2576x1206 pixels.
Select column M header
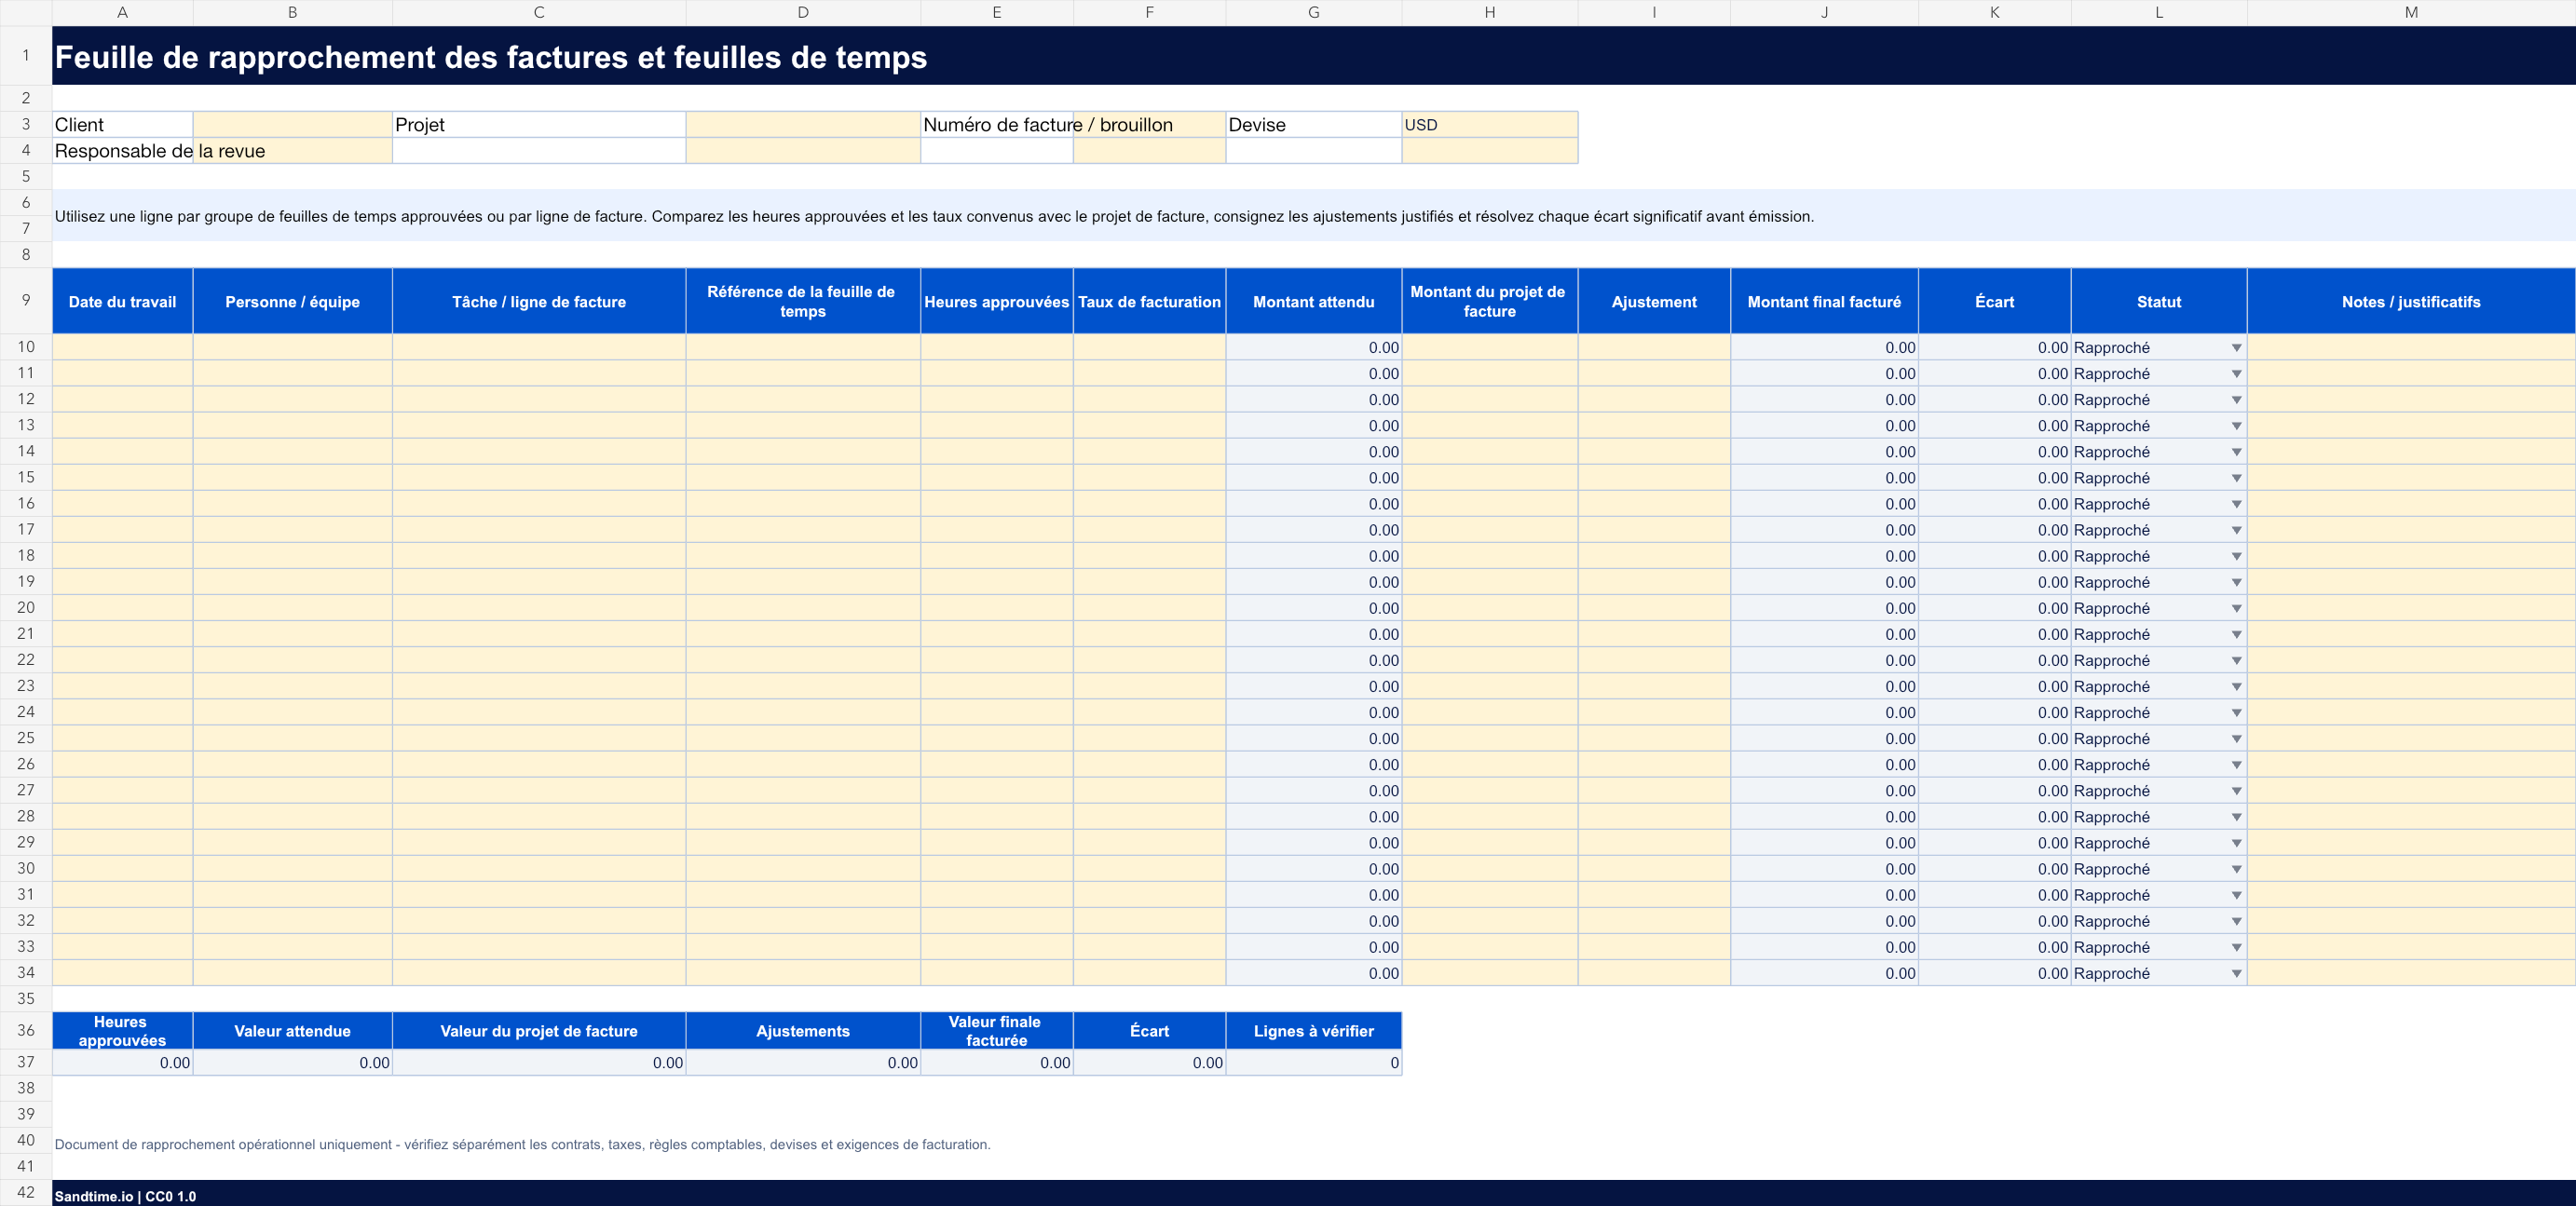(2410, 12)
